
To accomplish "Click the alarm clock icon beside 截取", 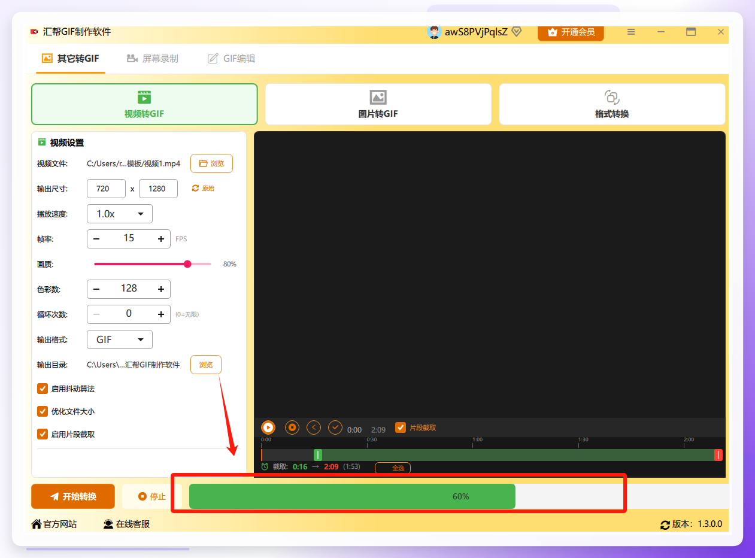I will point(265,466).
